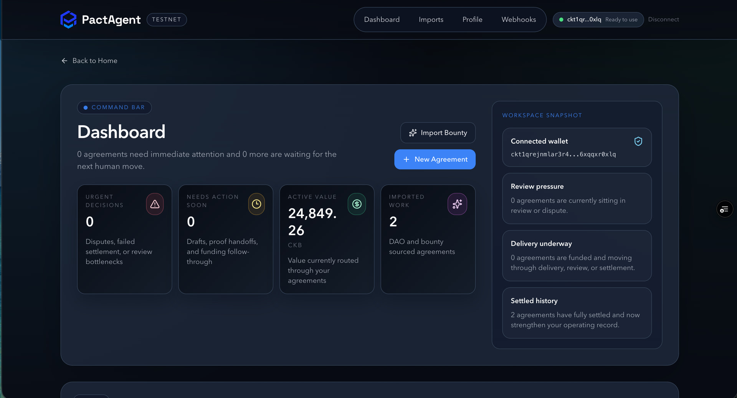The height and width of the screenshot is (398, 737).
Task: Click the Imported Work count 2
Action: point(393,222)
